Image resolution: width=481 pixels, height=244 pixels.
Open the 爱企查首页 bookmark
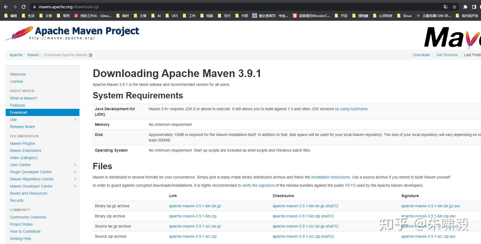(x=270, y=16)
